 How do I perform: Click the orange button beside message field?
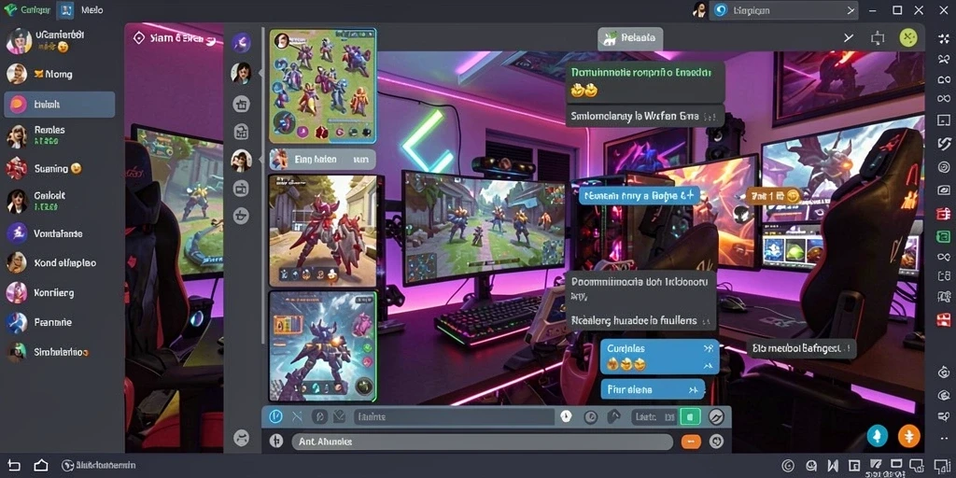691,441
